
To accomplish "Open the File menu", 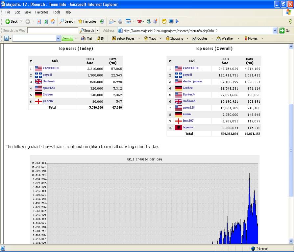I will [8, 12].
